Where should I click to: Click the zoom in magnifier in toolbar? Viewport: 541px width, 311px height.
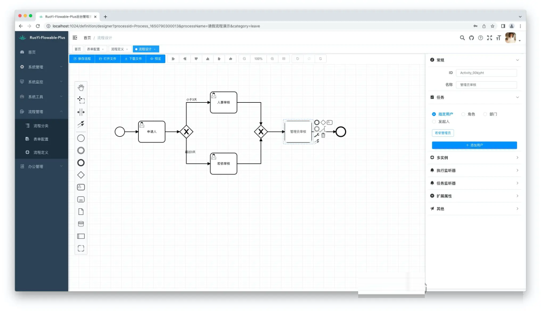tap(273, 59)
